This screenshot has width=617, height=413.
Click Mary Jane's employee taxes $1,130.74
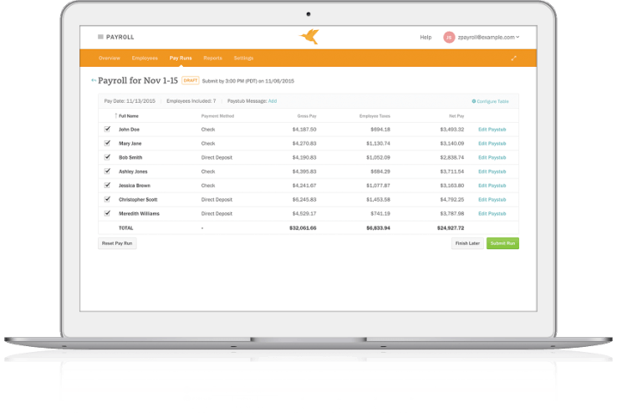(x=378, y=144)
